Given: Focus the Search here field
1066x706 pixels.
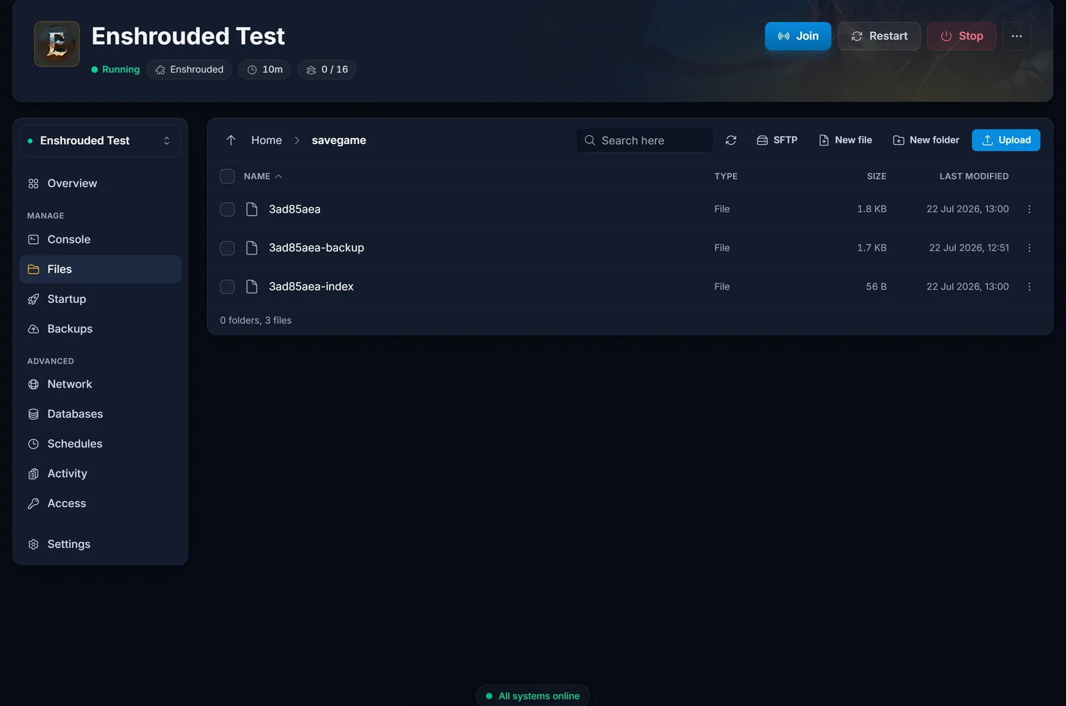Looking at the screenshot, I should (x=644, y=140).
